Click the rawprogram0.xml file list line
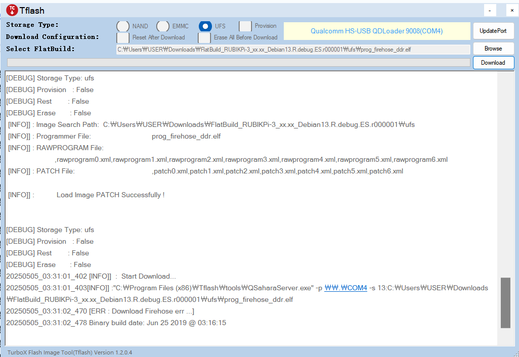The width and height of the screenshot is (519, 357). click(251, 159)
